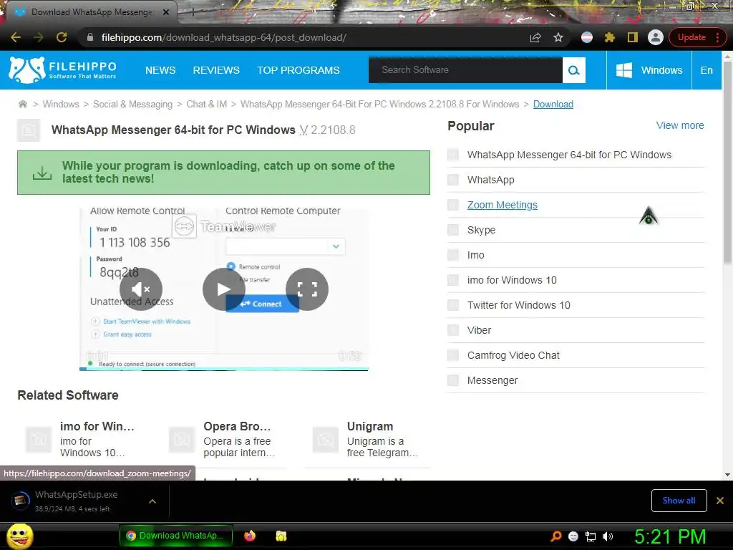The height and width of the screenshot is (550, 733).
Task: Click the Search Software input field
Action: (465, 70)
